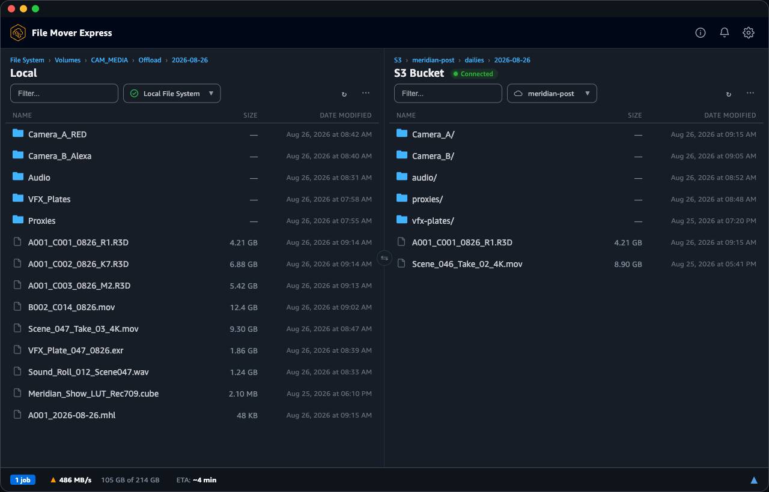Viewport: 769px width, 492px height.
Task: Open the meridian-post bucket dropdown
Action: [x=552, y=94]
